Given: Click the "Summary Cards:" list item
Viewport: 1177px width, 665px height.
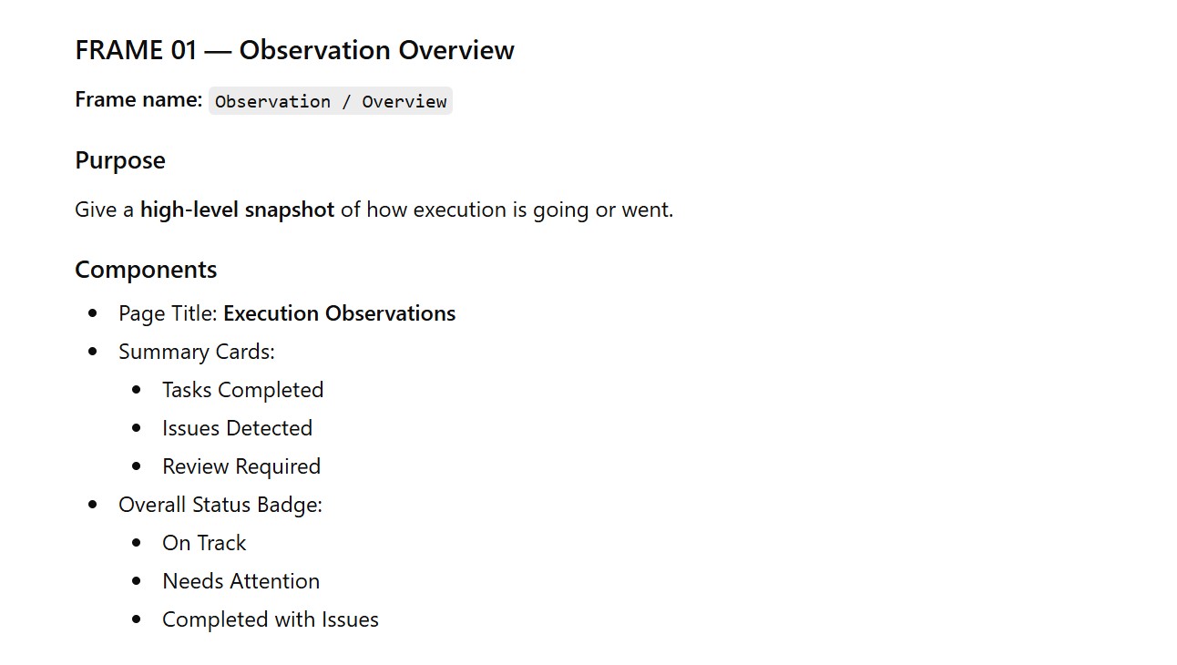Looking at the screenshot, I should [x=196, y=352].
